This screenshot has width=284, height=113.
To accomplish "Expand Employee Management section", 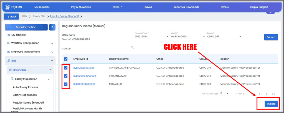I will (x=52, y=52).
